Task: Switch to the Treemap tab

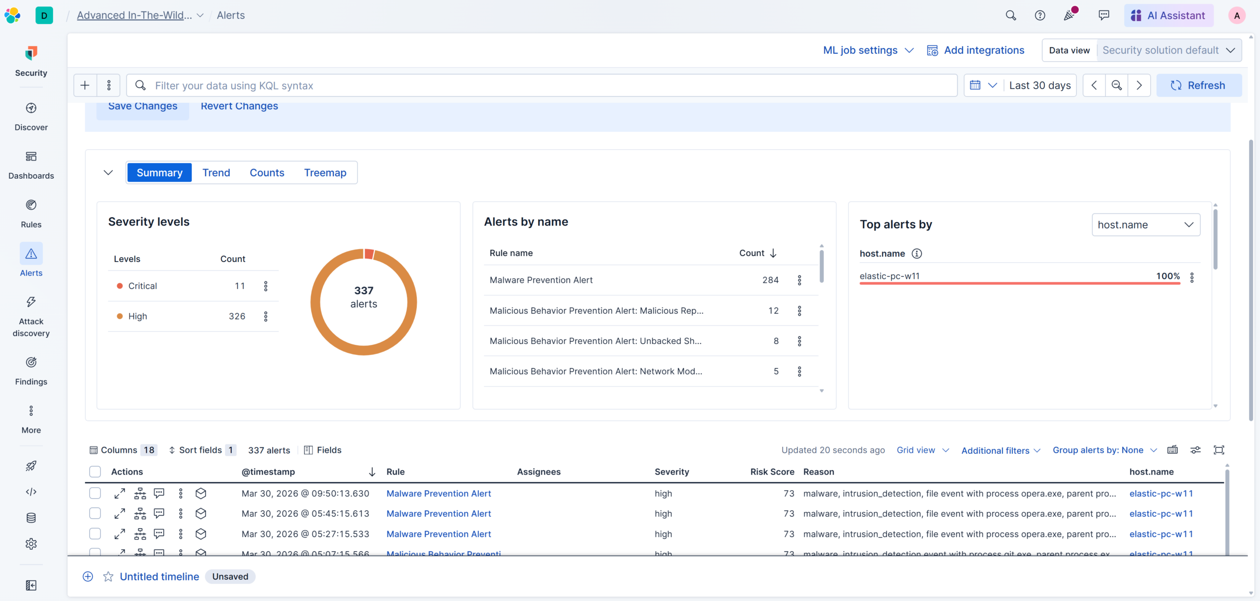Action: (325, 173)
